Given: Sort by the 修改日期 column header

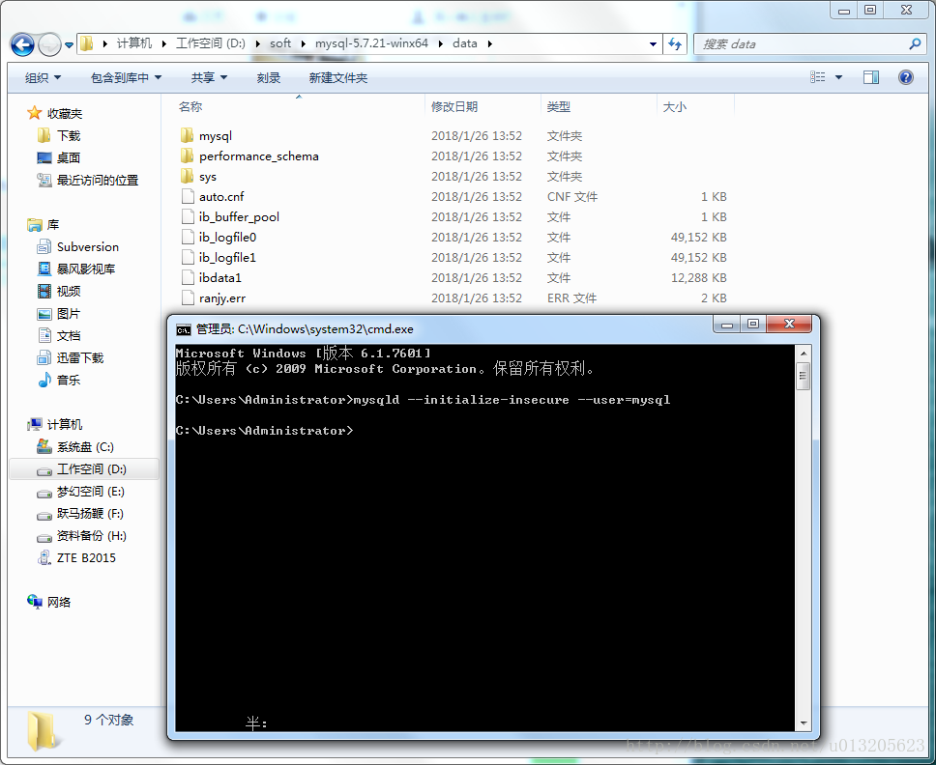Looking at the screenshot, I should [x=454, y=106].
